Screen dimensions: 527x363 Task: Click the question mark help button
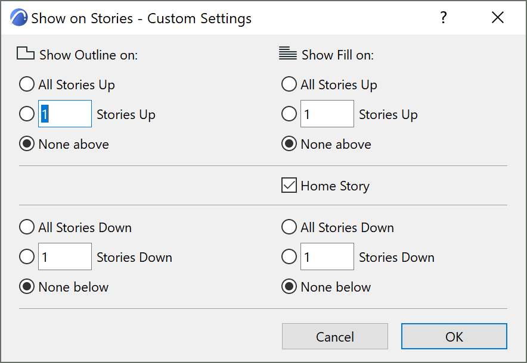tap(443, 18)
